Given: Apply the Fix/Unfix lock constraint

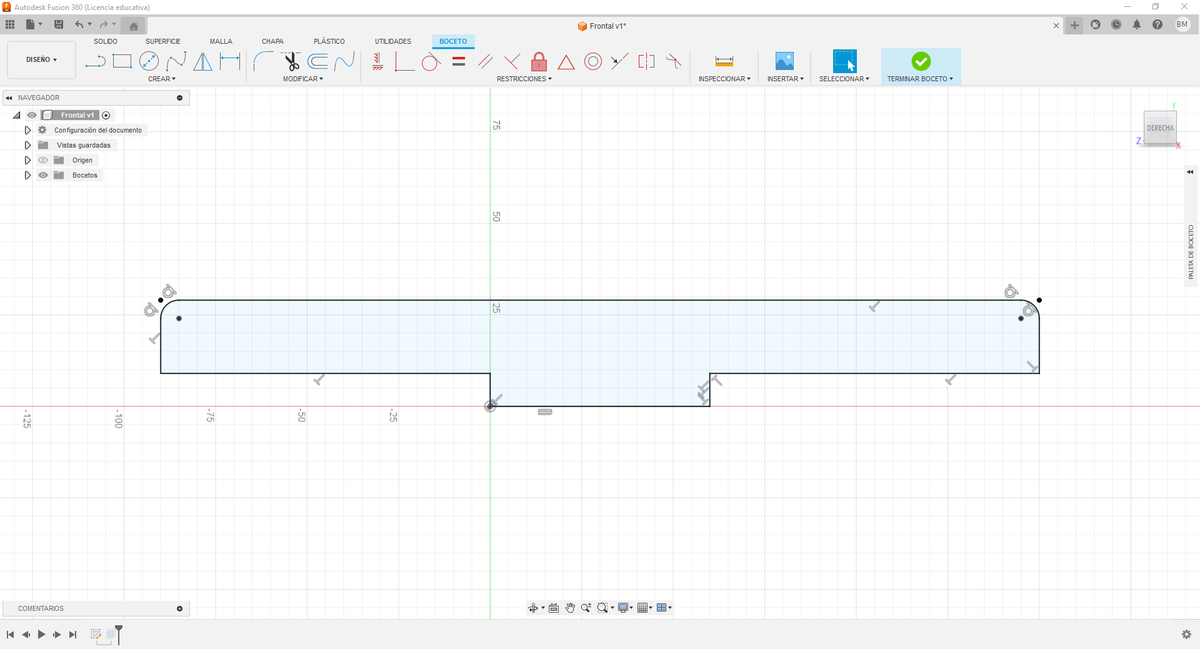Looking at the screenshot, I should pos(539,61).
